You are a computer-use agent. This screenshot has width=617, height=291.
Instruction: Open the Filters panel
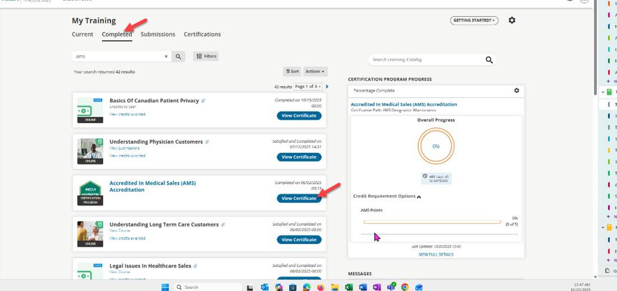click(x=206, y=57)
